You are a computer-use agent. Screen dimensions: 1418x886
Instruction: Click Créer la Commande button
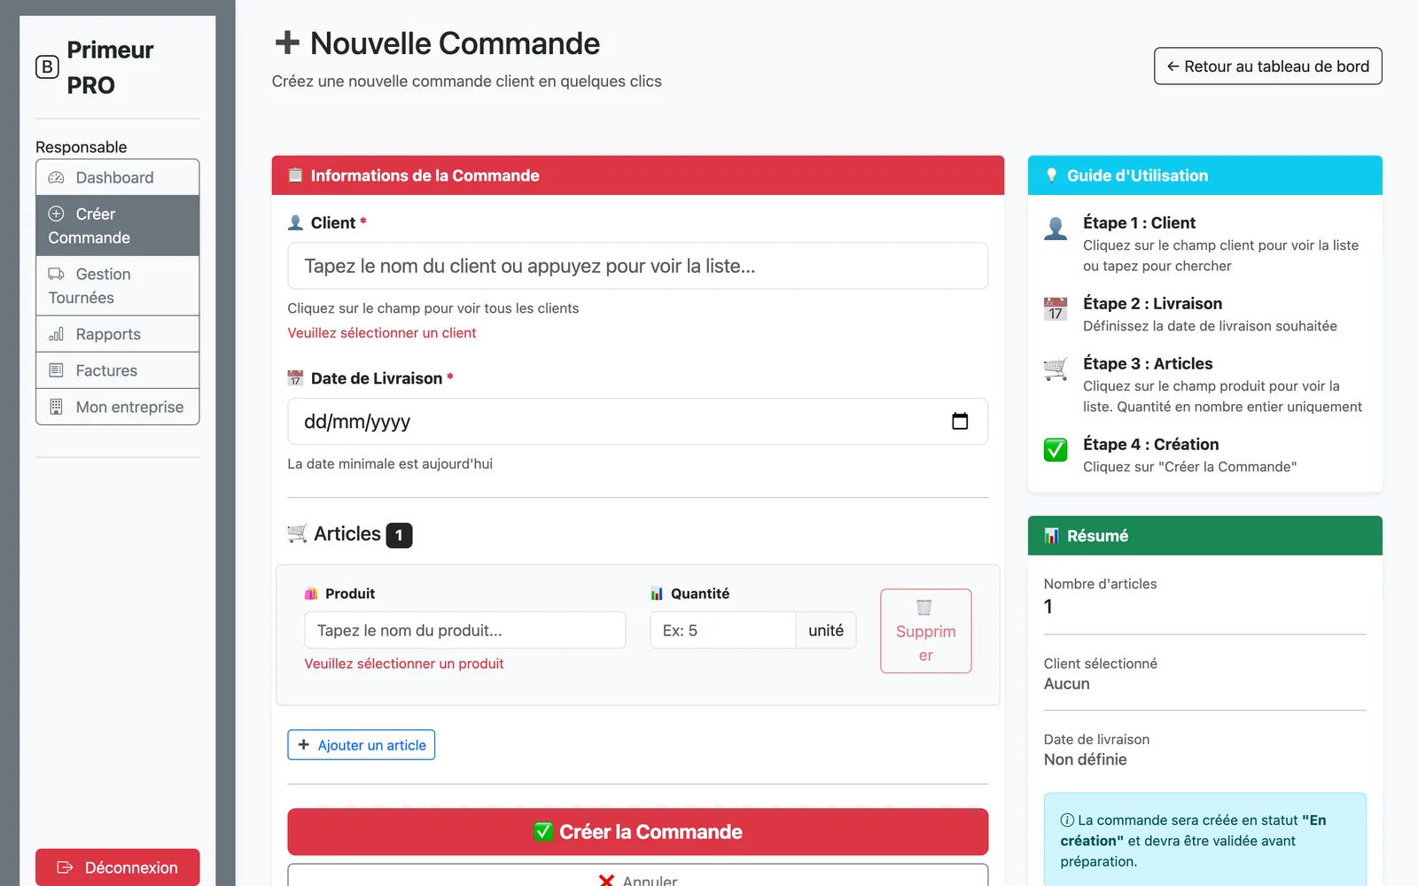637,832
